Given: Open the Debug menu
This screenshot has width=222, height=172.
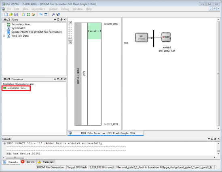Looking at the screenshot, I should 65,9.
